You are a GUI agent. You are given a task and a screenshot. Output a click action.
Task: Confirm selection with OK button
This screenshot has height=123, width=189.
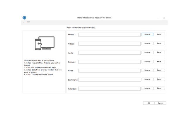(x=149, y=103)
